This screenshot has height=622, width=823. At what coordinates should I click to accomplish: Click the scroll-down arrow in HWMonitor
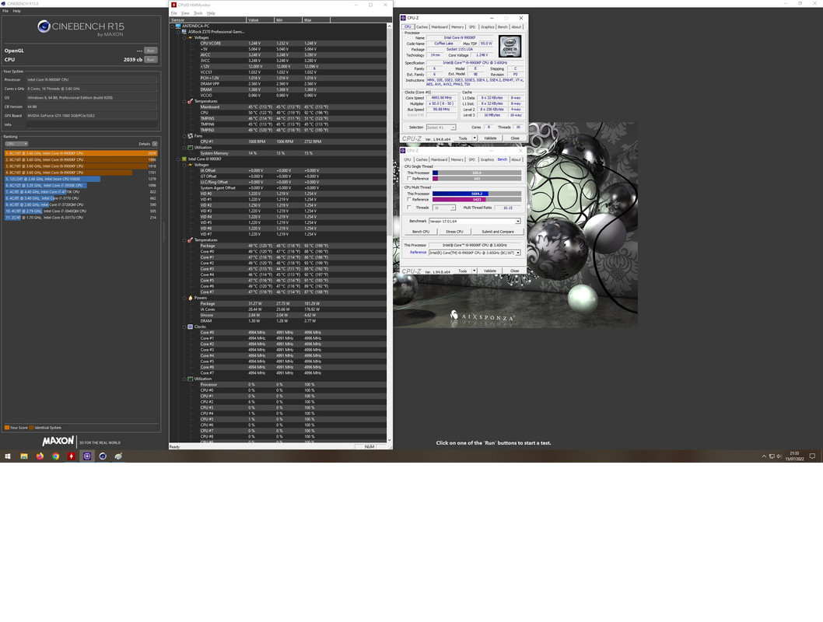[x=390, y=440]
